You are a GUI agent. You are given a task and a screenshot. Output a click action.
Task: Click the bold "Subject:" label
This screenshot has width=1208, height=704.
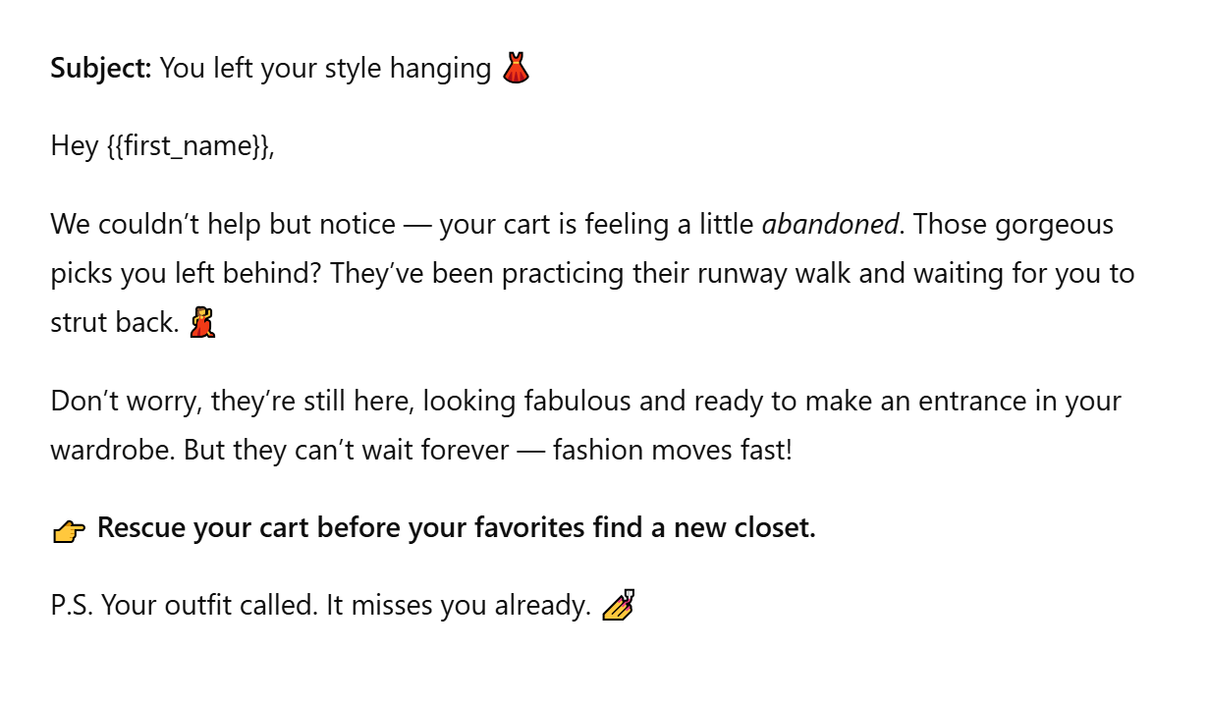coord(101,69)
